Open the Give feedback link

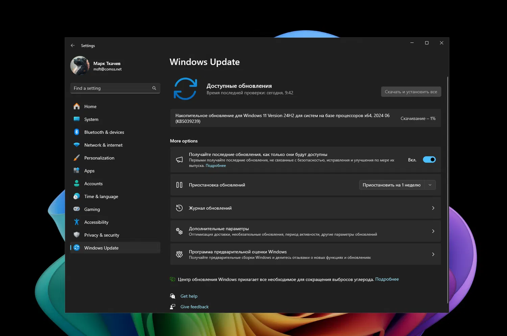click(195, 307)
